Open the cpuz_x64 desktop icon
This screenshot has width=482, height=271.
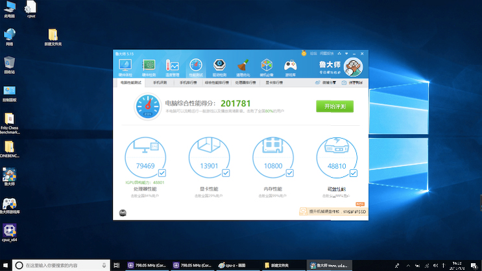tap(9, 233)
